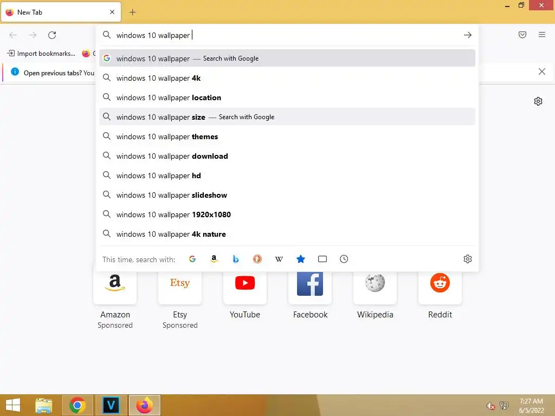Viewport: 555px width, 416px height.
Task: Choose suggestion 'windows 10 wallpaper download'
Action: (287, 155)
